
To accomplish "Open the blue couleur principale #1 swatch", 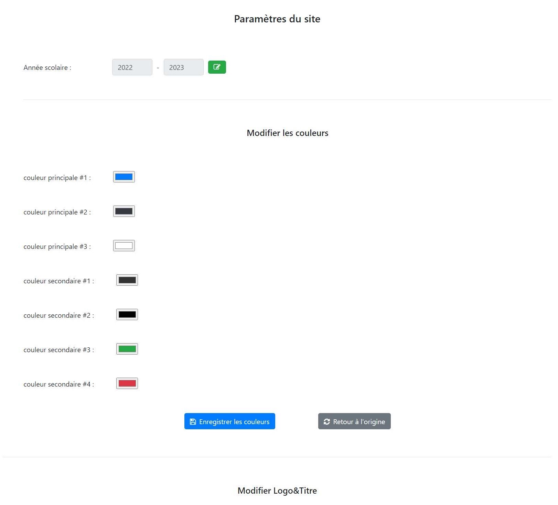I will point(124,177).
